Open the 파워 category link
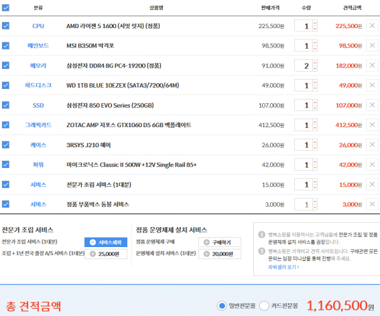Screen dimensions: 380x316 pos(38,165)
